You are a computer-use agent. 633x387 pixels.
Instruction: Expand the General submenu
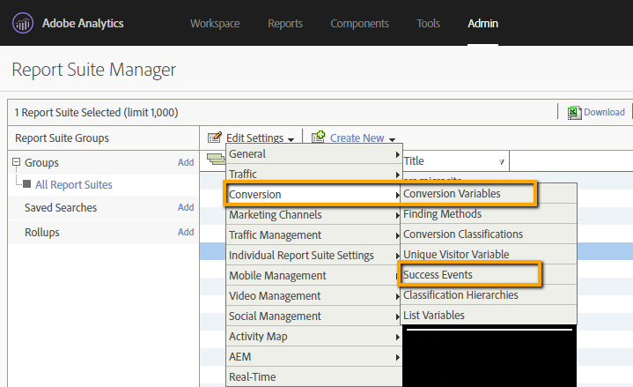point(314,154)
